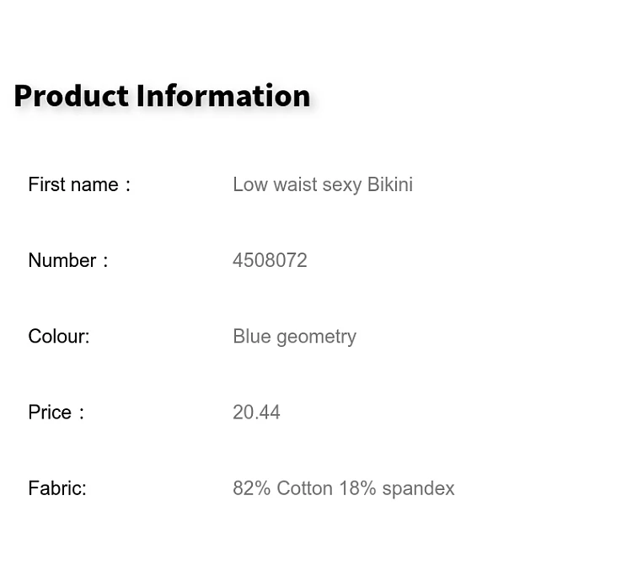Image resolution: width=632 pixels, height=570 pixels.
Task: Click the Product Information heading
Action: coord(162,96)
